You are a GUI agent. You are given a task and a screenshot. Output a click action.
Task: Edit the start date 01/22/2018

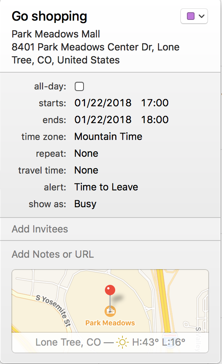[103, 103]
